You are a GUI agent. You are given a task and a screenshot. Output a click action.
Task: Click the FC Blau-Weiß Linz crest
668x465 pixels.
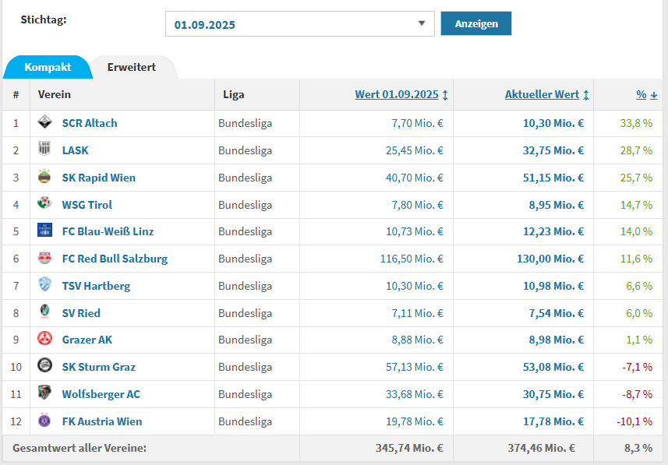point(44,231)
